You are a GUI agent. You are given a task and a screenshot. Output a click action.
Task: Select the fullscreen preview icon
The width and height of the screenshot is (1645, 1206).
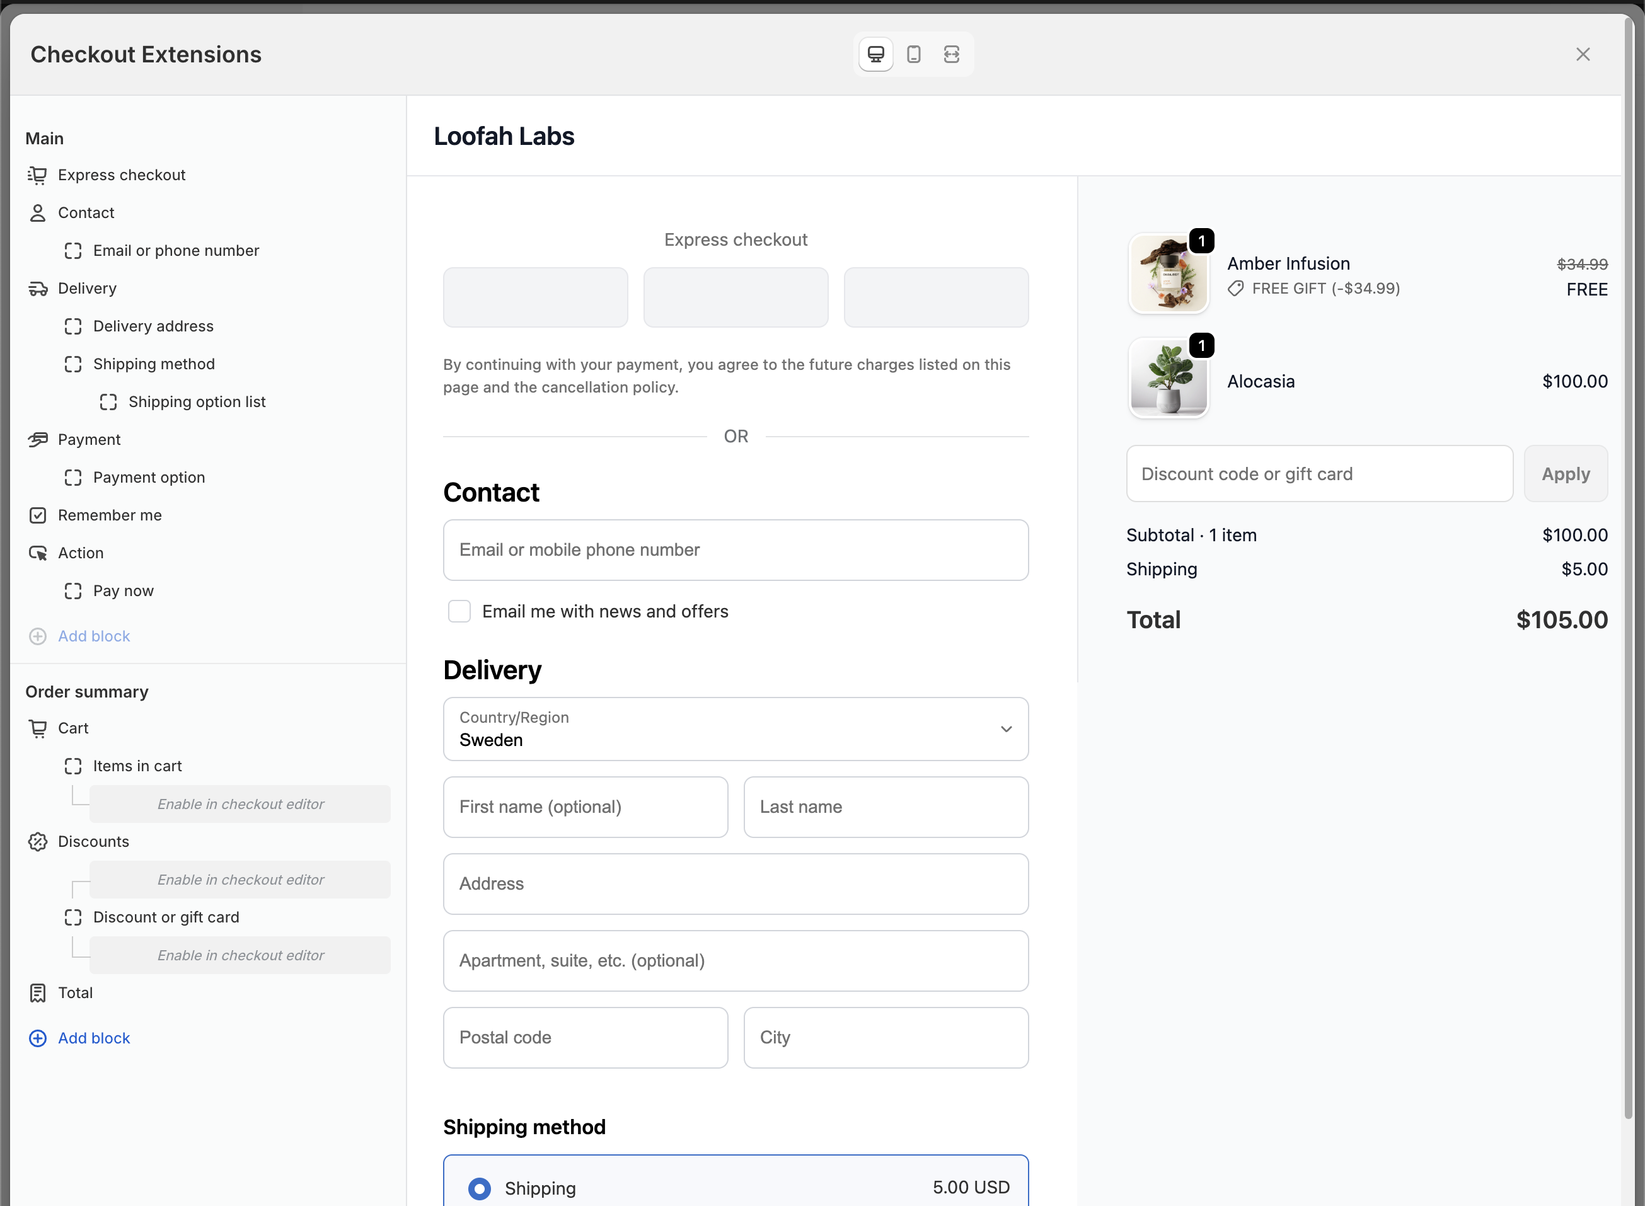coord(950,54)
